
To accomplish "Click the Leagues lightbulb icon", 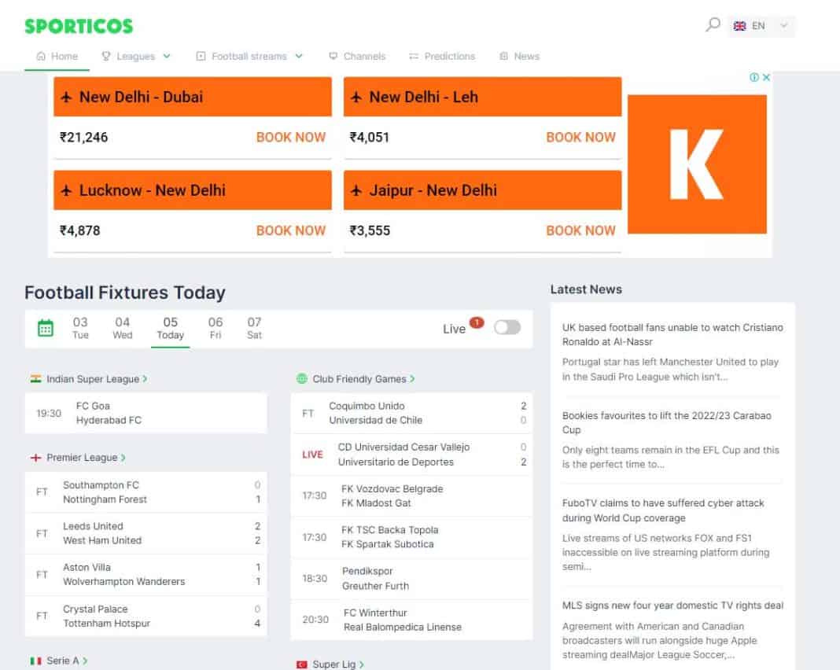I will click(105, 56).
